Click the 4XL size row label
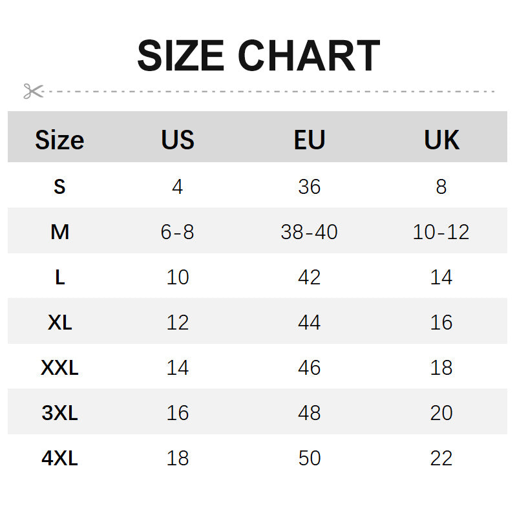 tap(59, 458)
